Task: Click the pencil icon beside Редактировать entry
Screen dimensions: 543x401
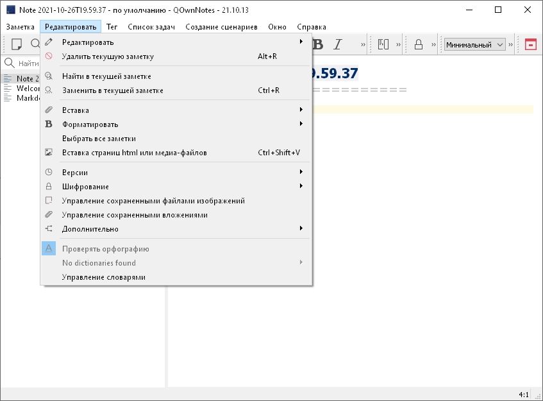Action: pos(48,41)
